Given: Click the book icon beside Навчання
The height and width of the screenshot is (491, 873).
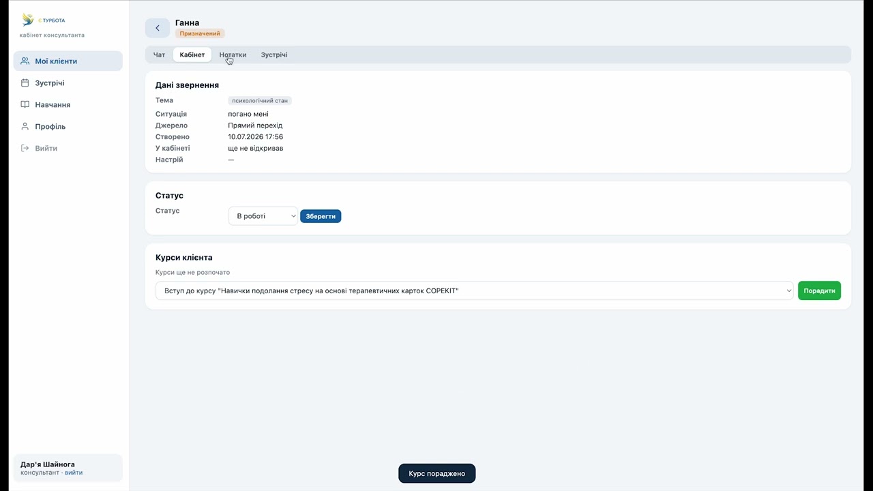Looking at the screenshot, I should pos(25,104).
